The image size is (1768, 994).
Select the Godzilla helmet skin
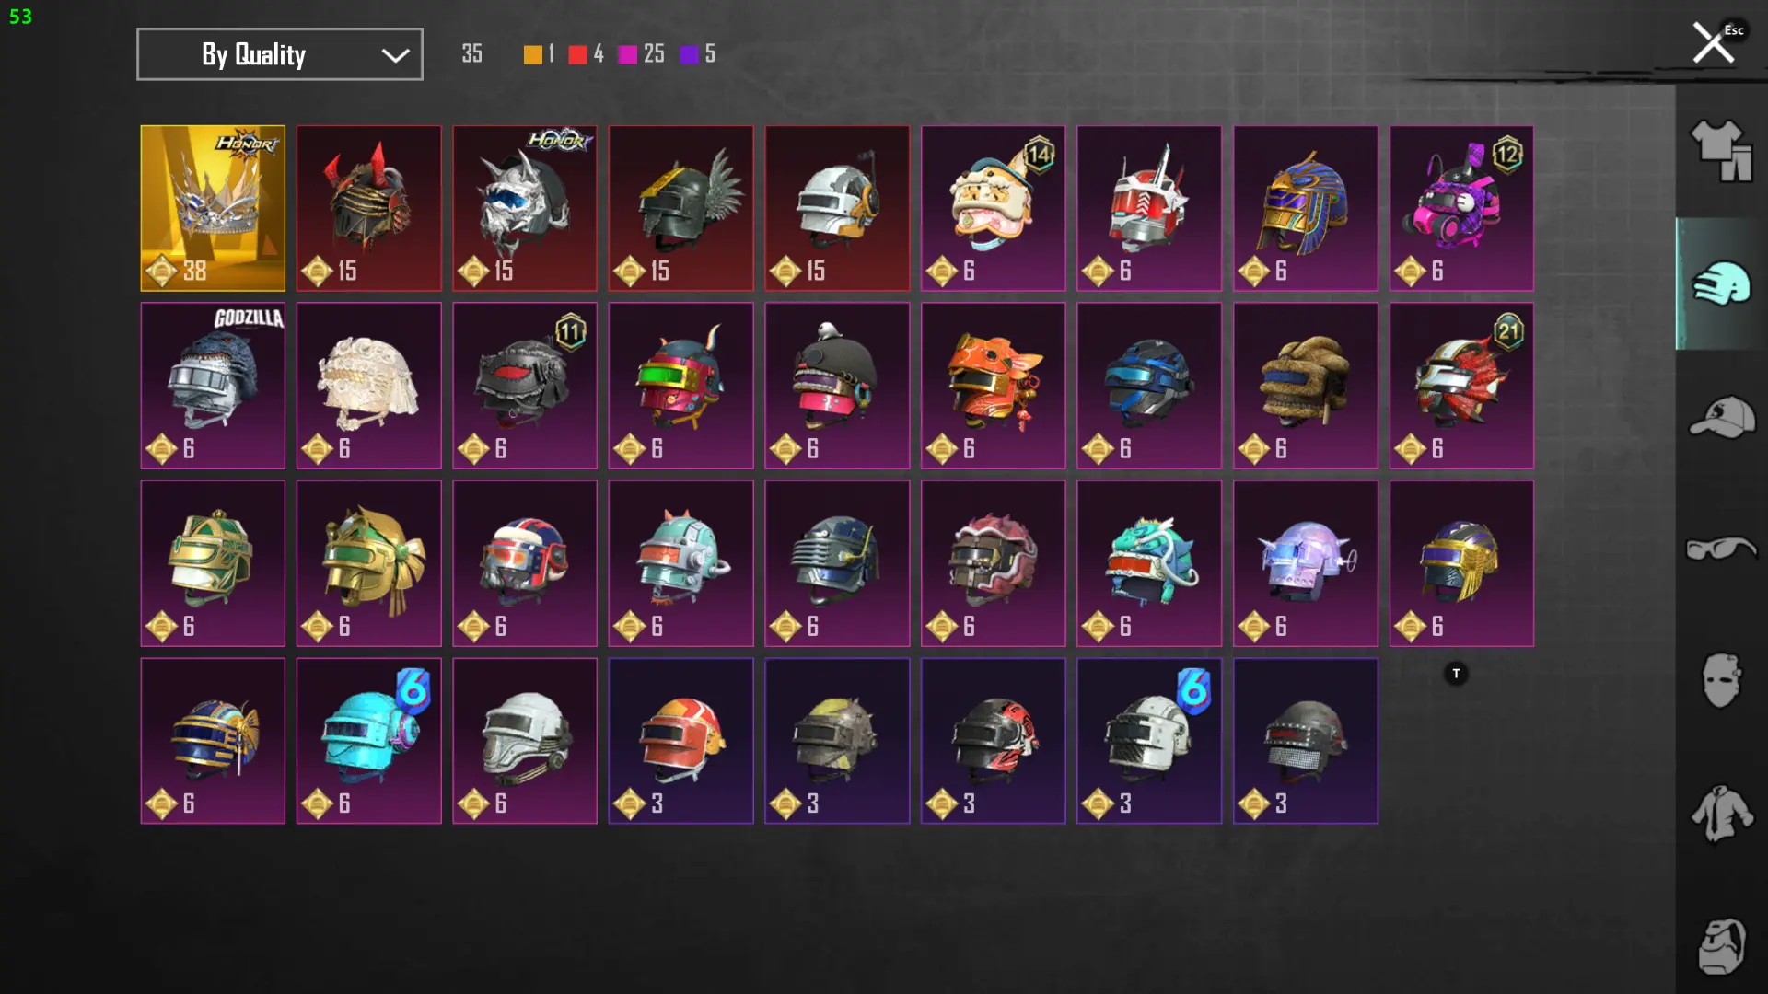pyautogui.click(x=213, y=386)
